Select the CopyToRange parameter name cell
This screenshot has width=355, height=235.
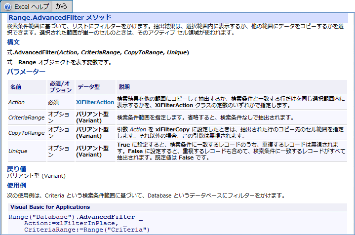tap(27, 133)
